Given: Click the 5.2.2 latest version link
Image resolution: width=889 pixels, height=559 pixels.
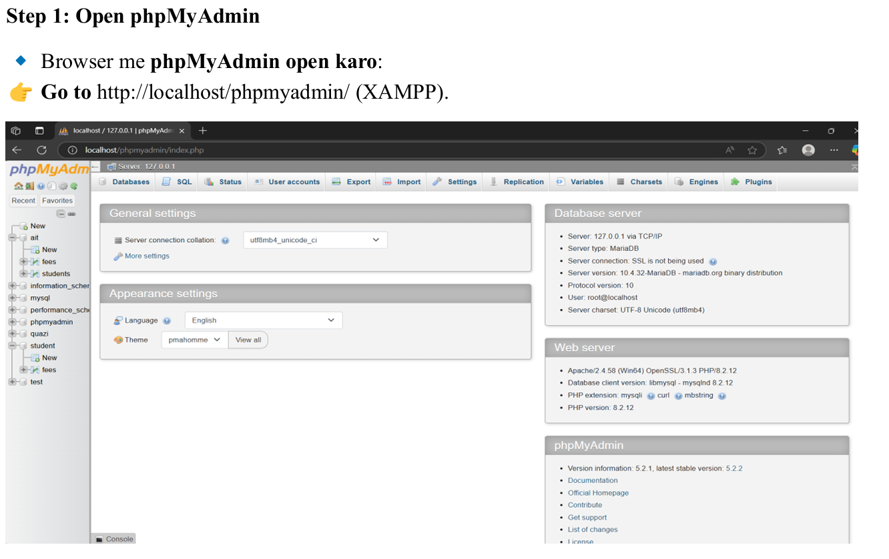Looking at the screenshot, I should pos(734,468).
